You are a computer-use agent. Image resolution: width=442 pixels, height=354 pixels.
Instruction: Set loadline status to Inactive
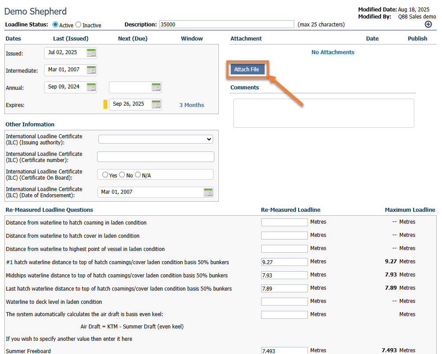(79, 25)
